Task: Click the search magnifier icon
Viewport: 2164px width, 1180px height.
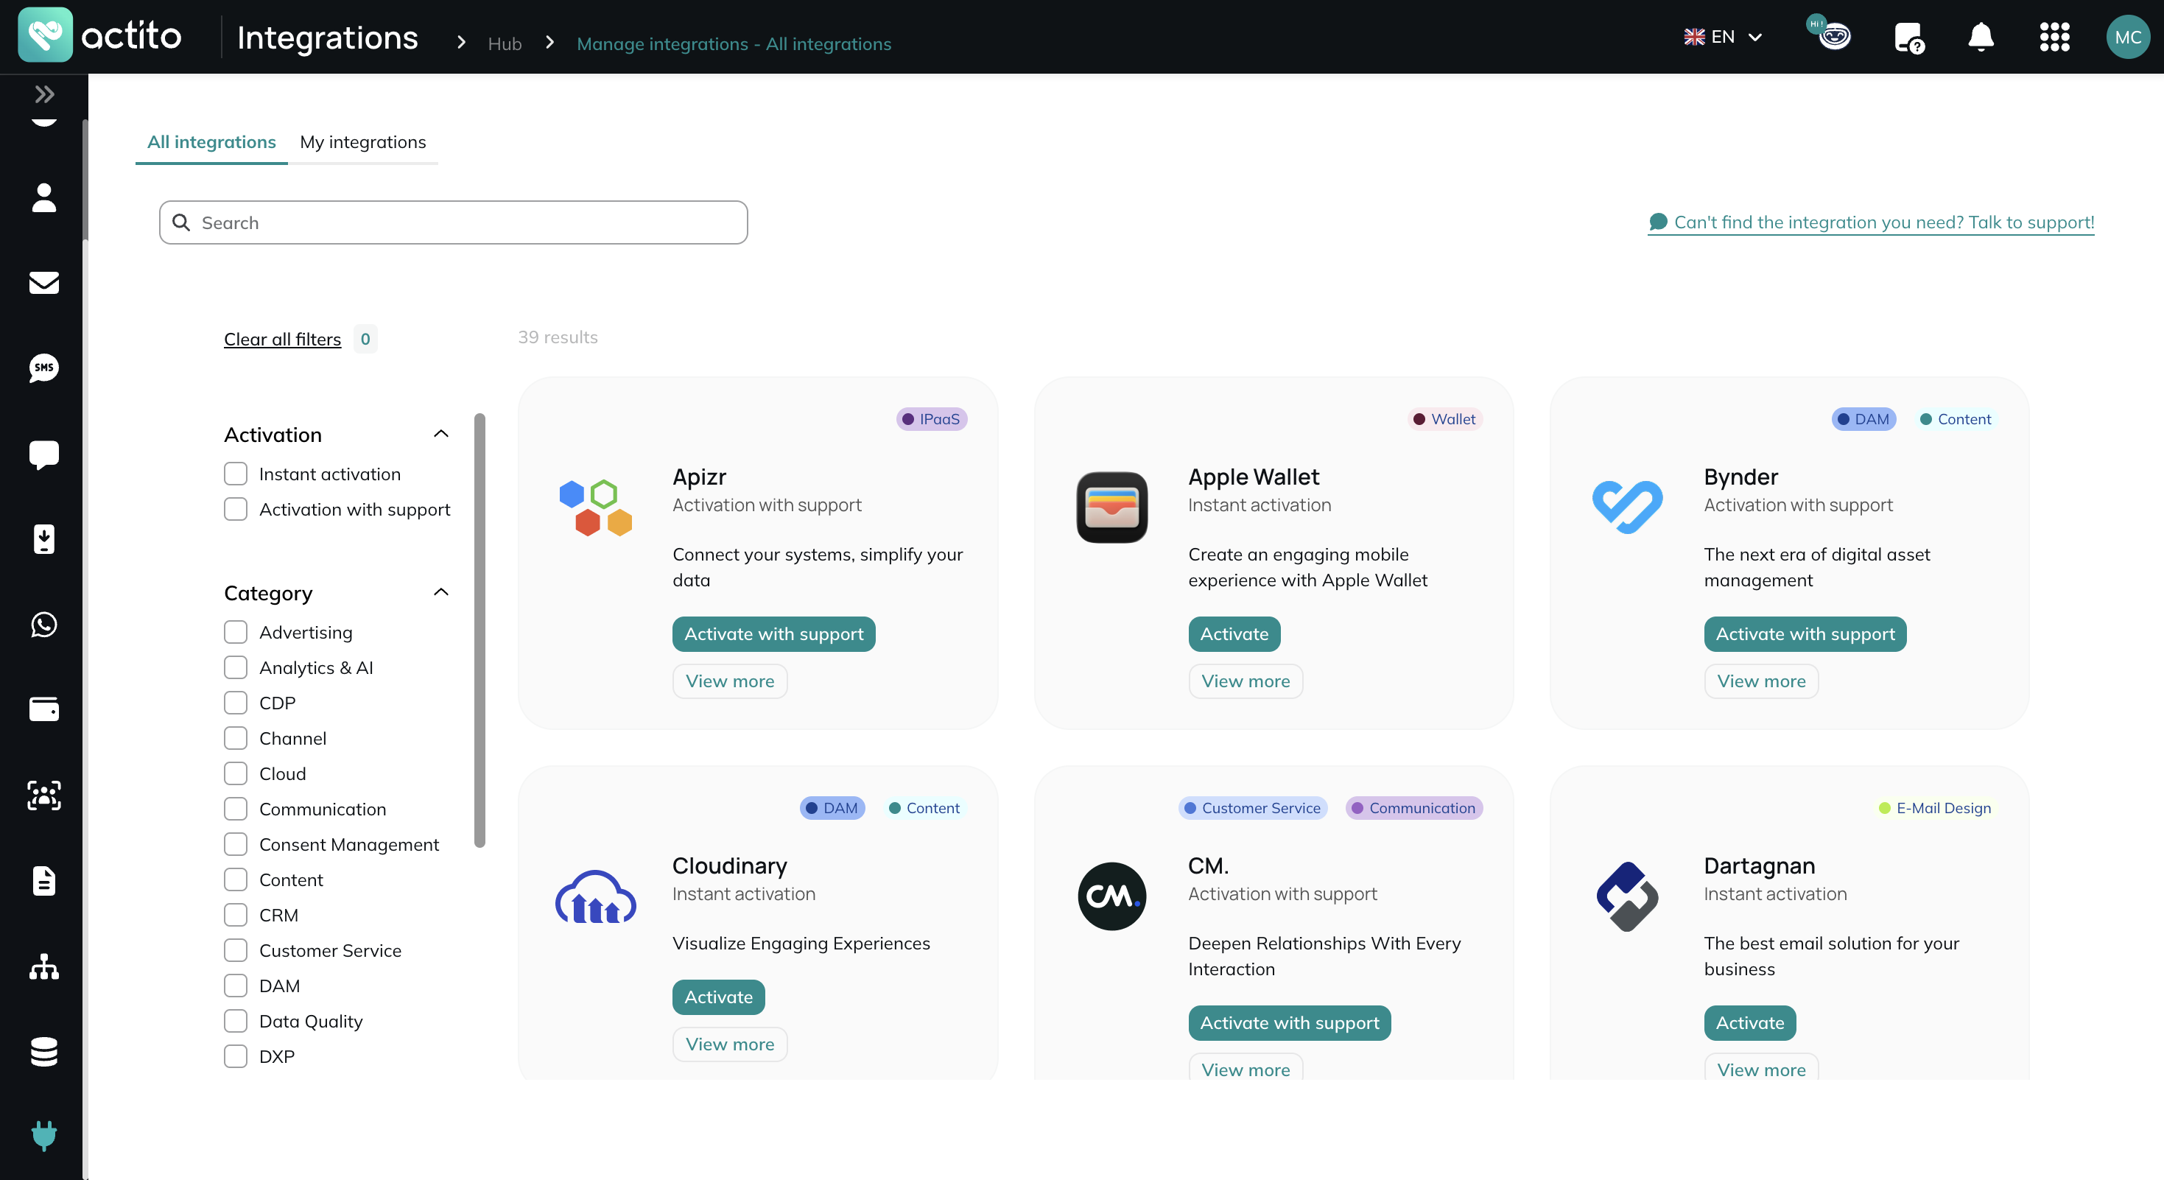Action: pos(180,222)
